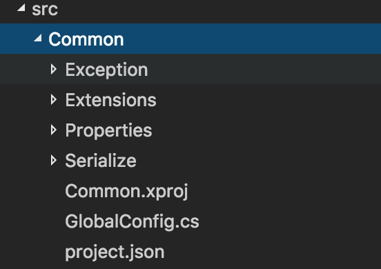Expand the Serialize folder arrow
This screenshot has width=381, height=269.
point(54,160)
